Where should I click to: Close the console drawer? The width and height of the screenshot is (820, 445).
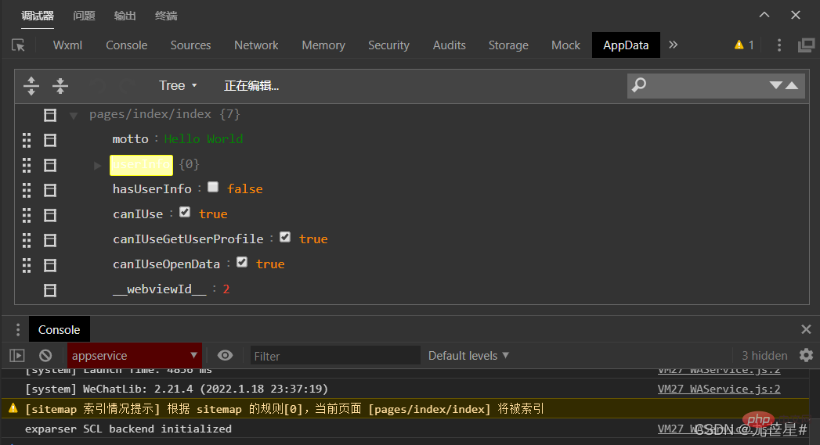tap(806, 329)
